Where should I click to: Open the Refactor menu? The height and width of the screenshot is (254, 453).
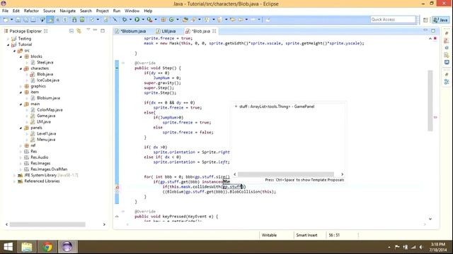pos(31,11)
